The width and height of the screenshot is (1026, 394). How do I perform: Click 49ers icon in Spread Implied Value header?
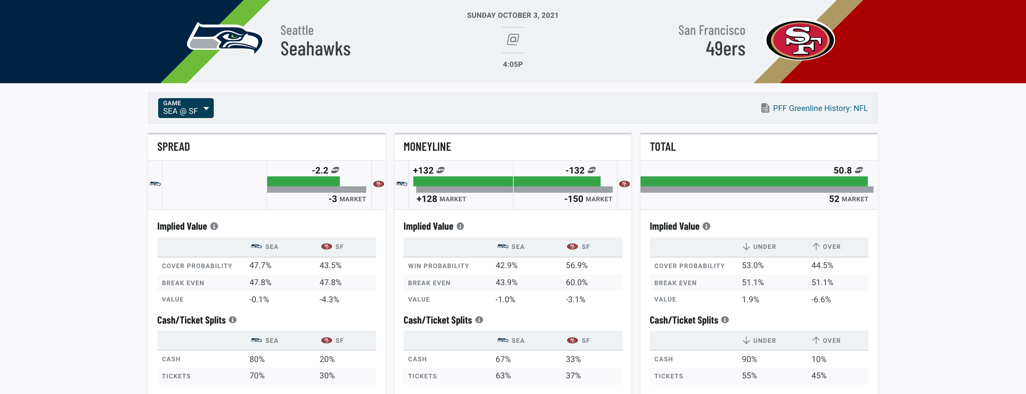coord(327,246)
